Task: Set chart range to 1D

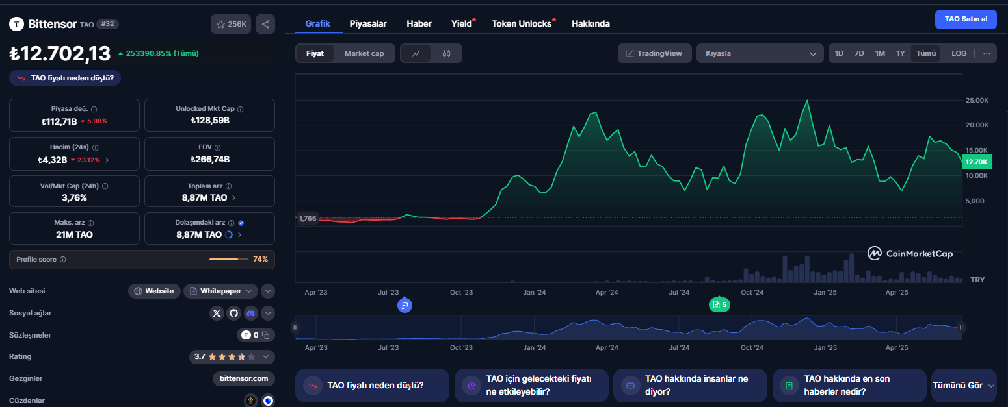Action: click(x=840, y=53)
